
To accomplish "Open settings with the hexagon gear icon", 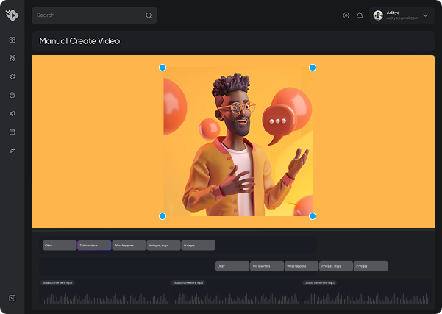I will coord(346,15).
